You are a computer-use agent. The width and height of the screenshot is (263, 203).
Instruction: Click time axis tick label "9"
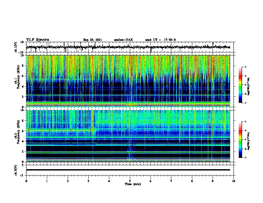pos(213,181)
